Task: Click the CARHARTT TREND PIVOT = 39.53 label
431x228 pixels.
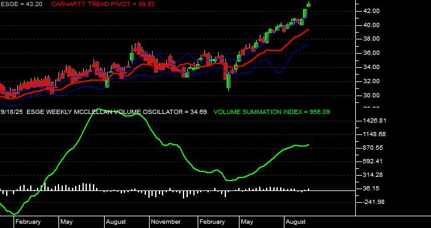Action: coord(103,4)
